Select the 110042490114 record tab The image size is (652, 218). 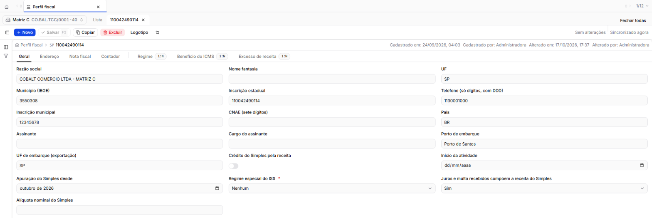124,20
